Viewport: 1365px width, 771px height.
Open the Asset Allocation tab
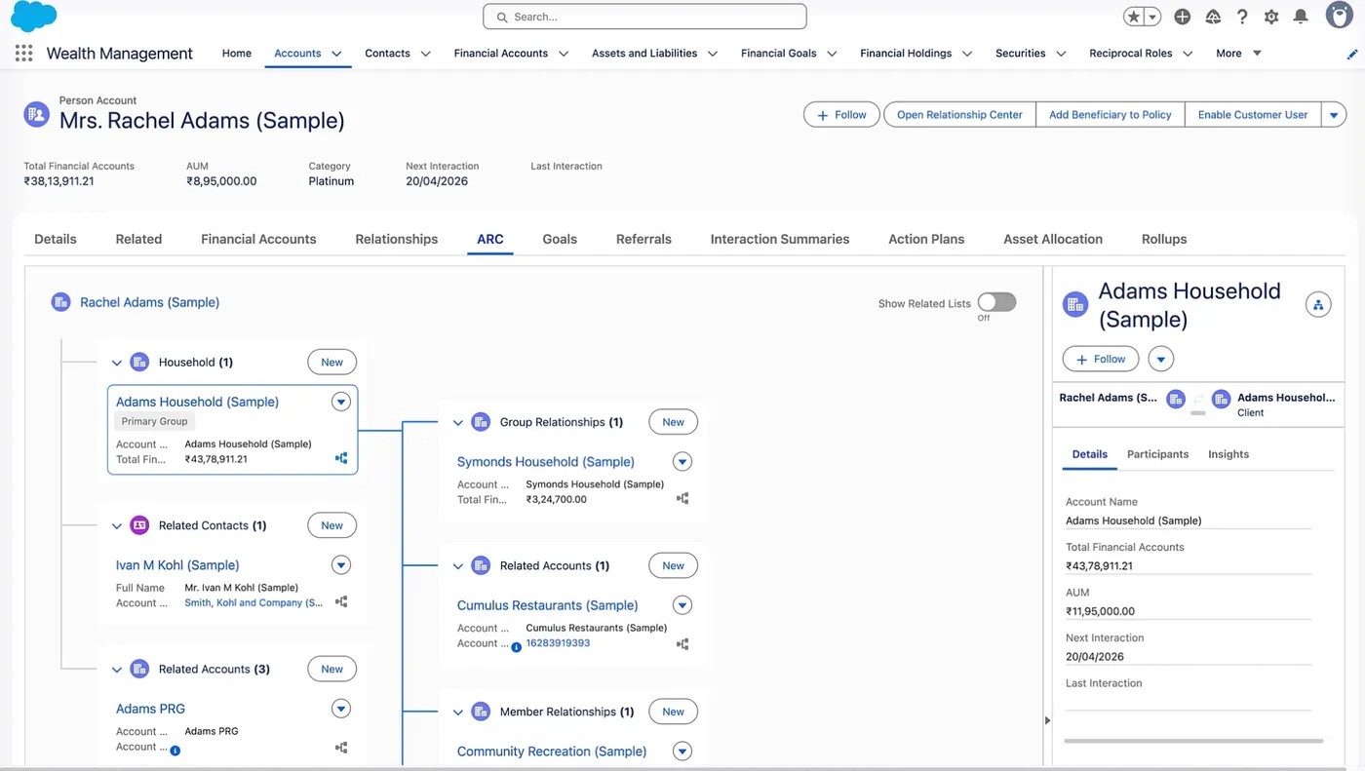point(1053,239)
